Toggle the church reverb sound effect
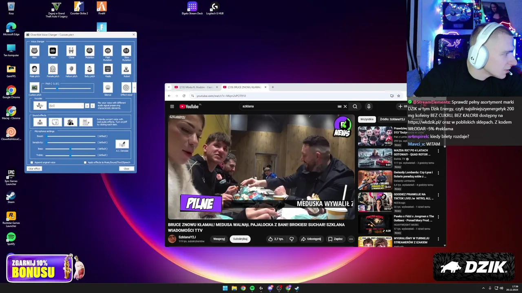522x293 pixels. click(40, 122)
